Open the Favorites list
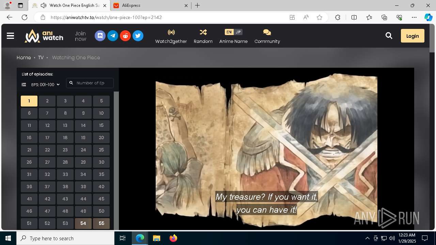Screen dimensions: 436x245 coord(369,17)
